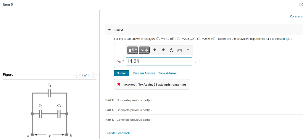Image resolution: width=303 pixels, height=139 pixels.
Task: Redo the answer edit
Action: point(163,50)
